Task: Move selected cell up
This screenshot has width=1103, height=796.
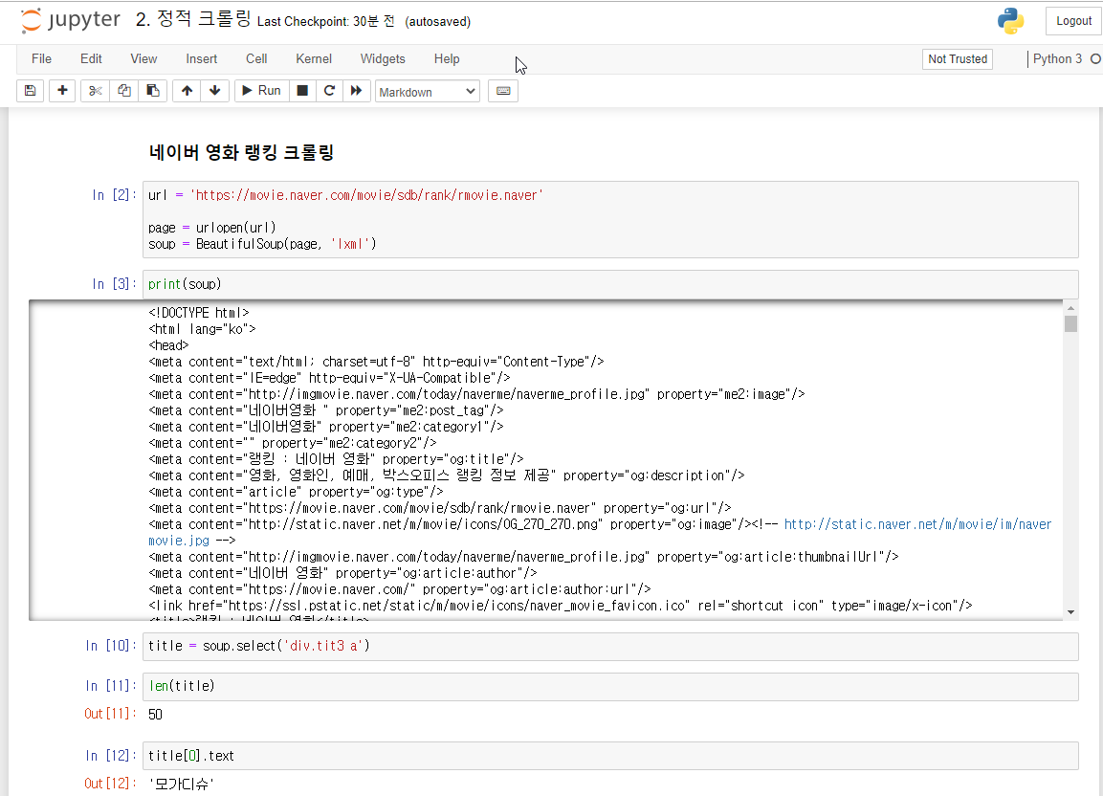Action: pyautogui.click(x=187, y=91)
